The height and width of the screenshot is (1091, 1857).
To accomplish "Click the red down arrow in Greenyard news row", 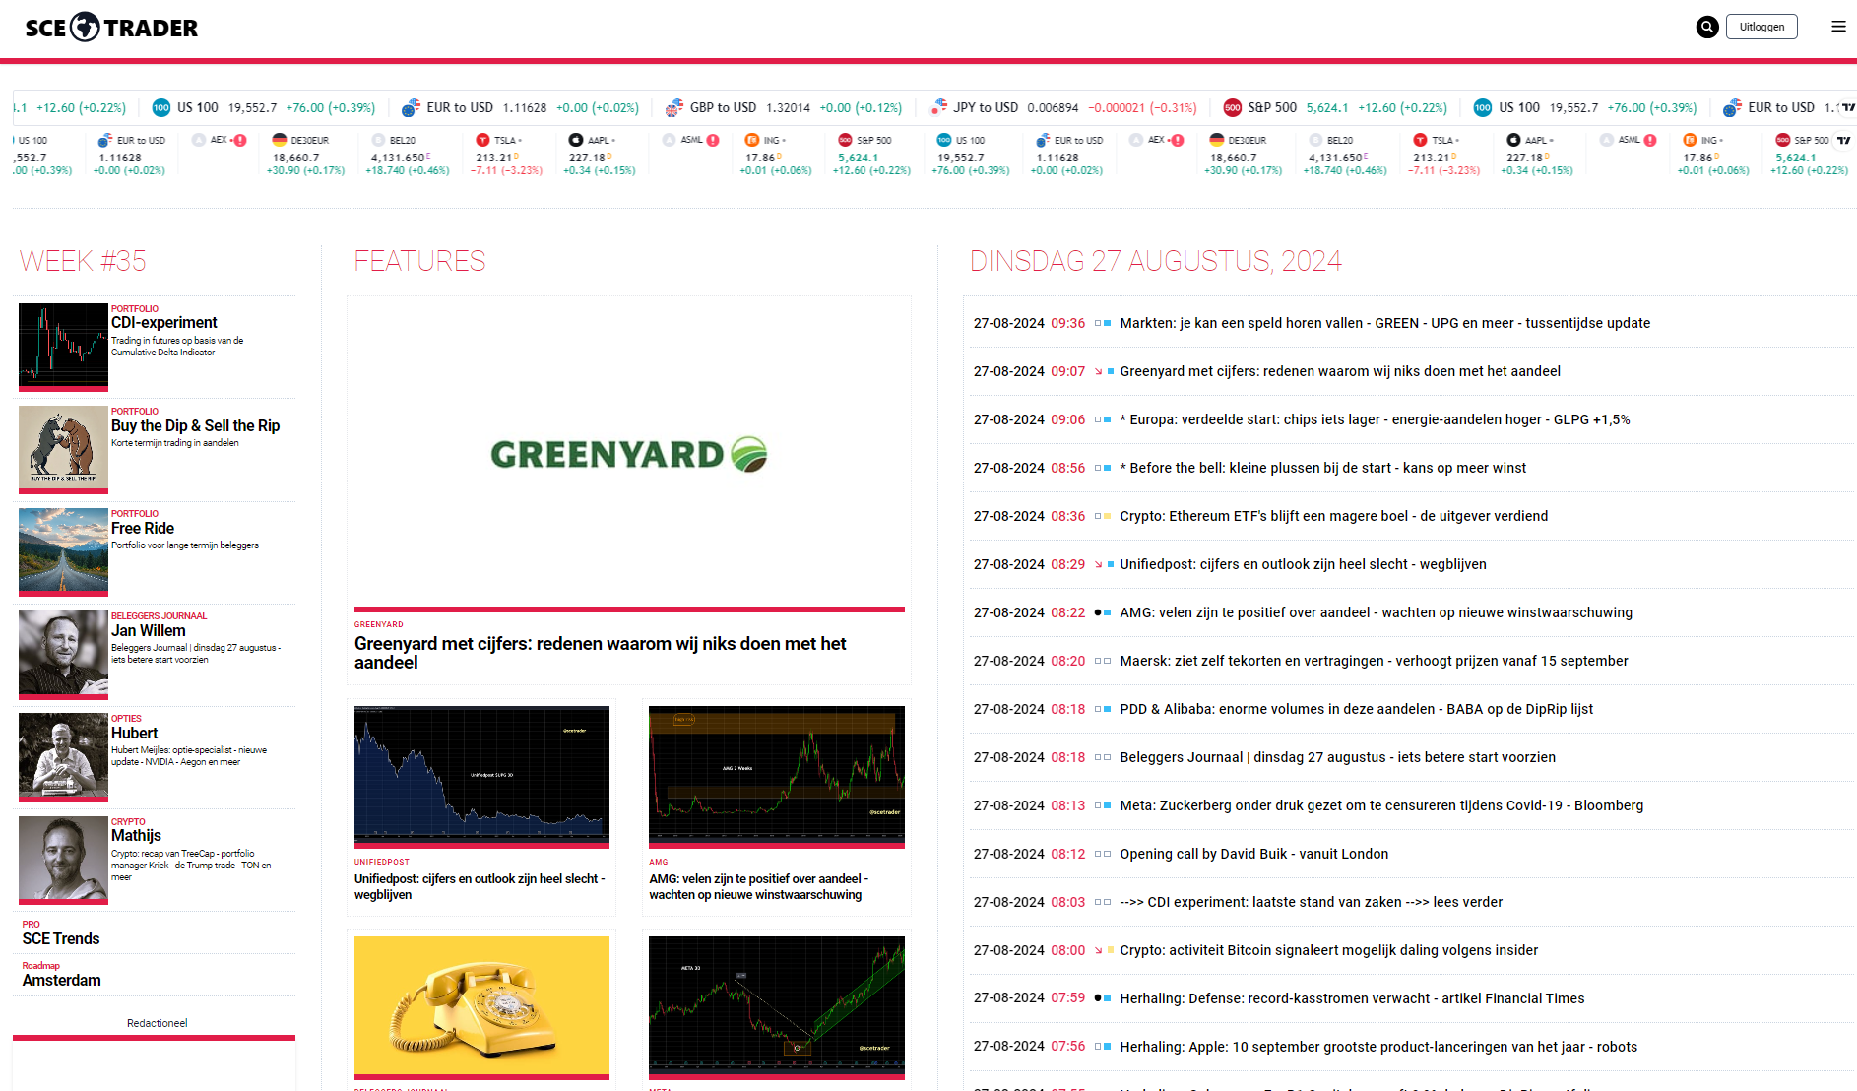I will pos(1098,372).
